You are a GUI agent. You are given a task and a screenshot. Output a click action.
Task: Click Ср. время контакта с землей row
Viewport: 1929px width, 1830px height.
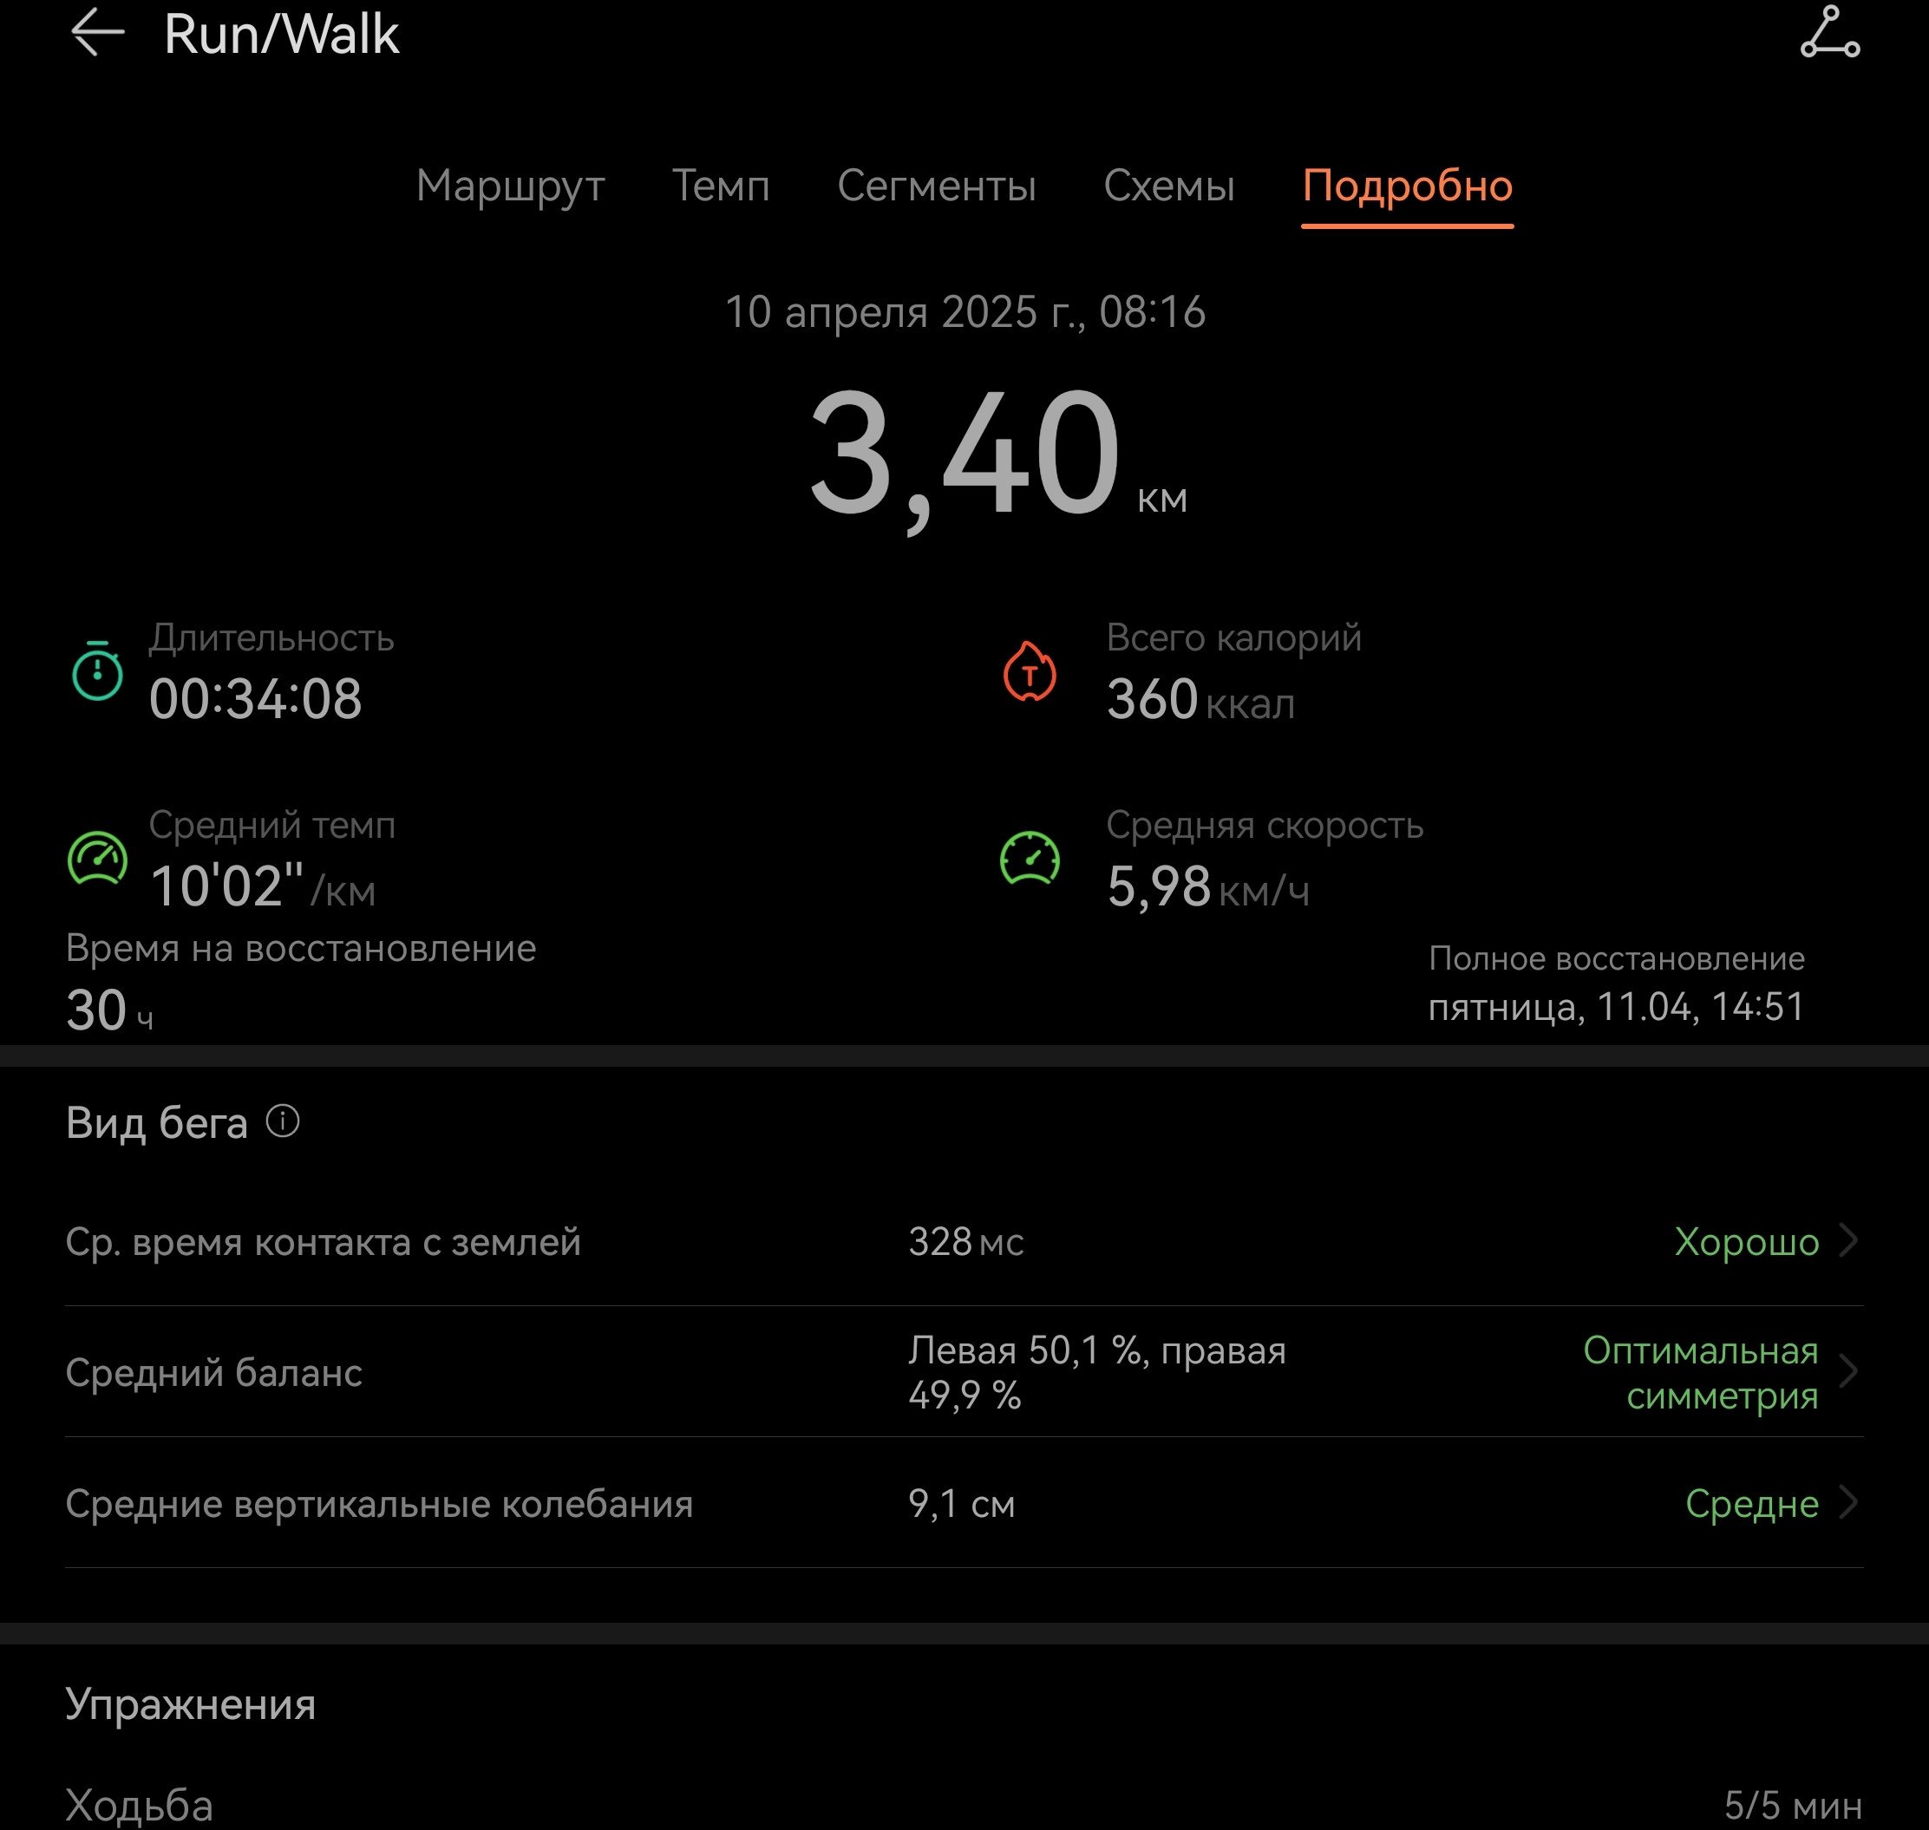[964, 1242]
